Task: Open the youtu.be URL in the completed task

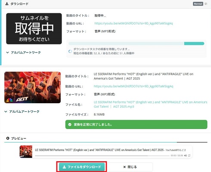Action: coord(133,86)
